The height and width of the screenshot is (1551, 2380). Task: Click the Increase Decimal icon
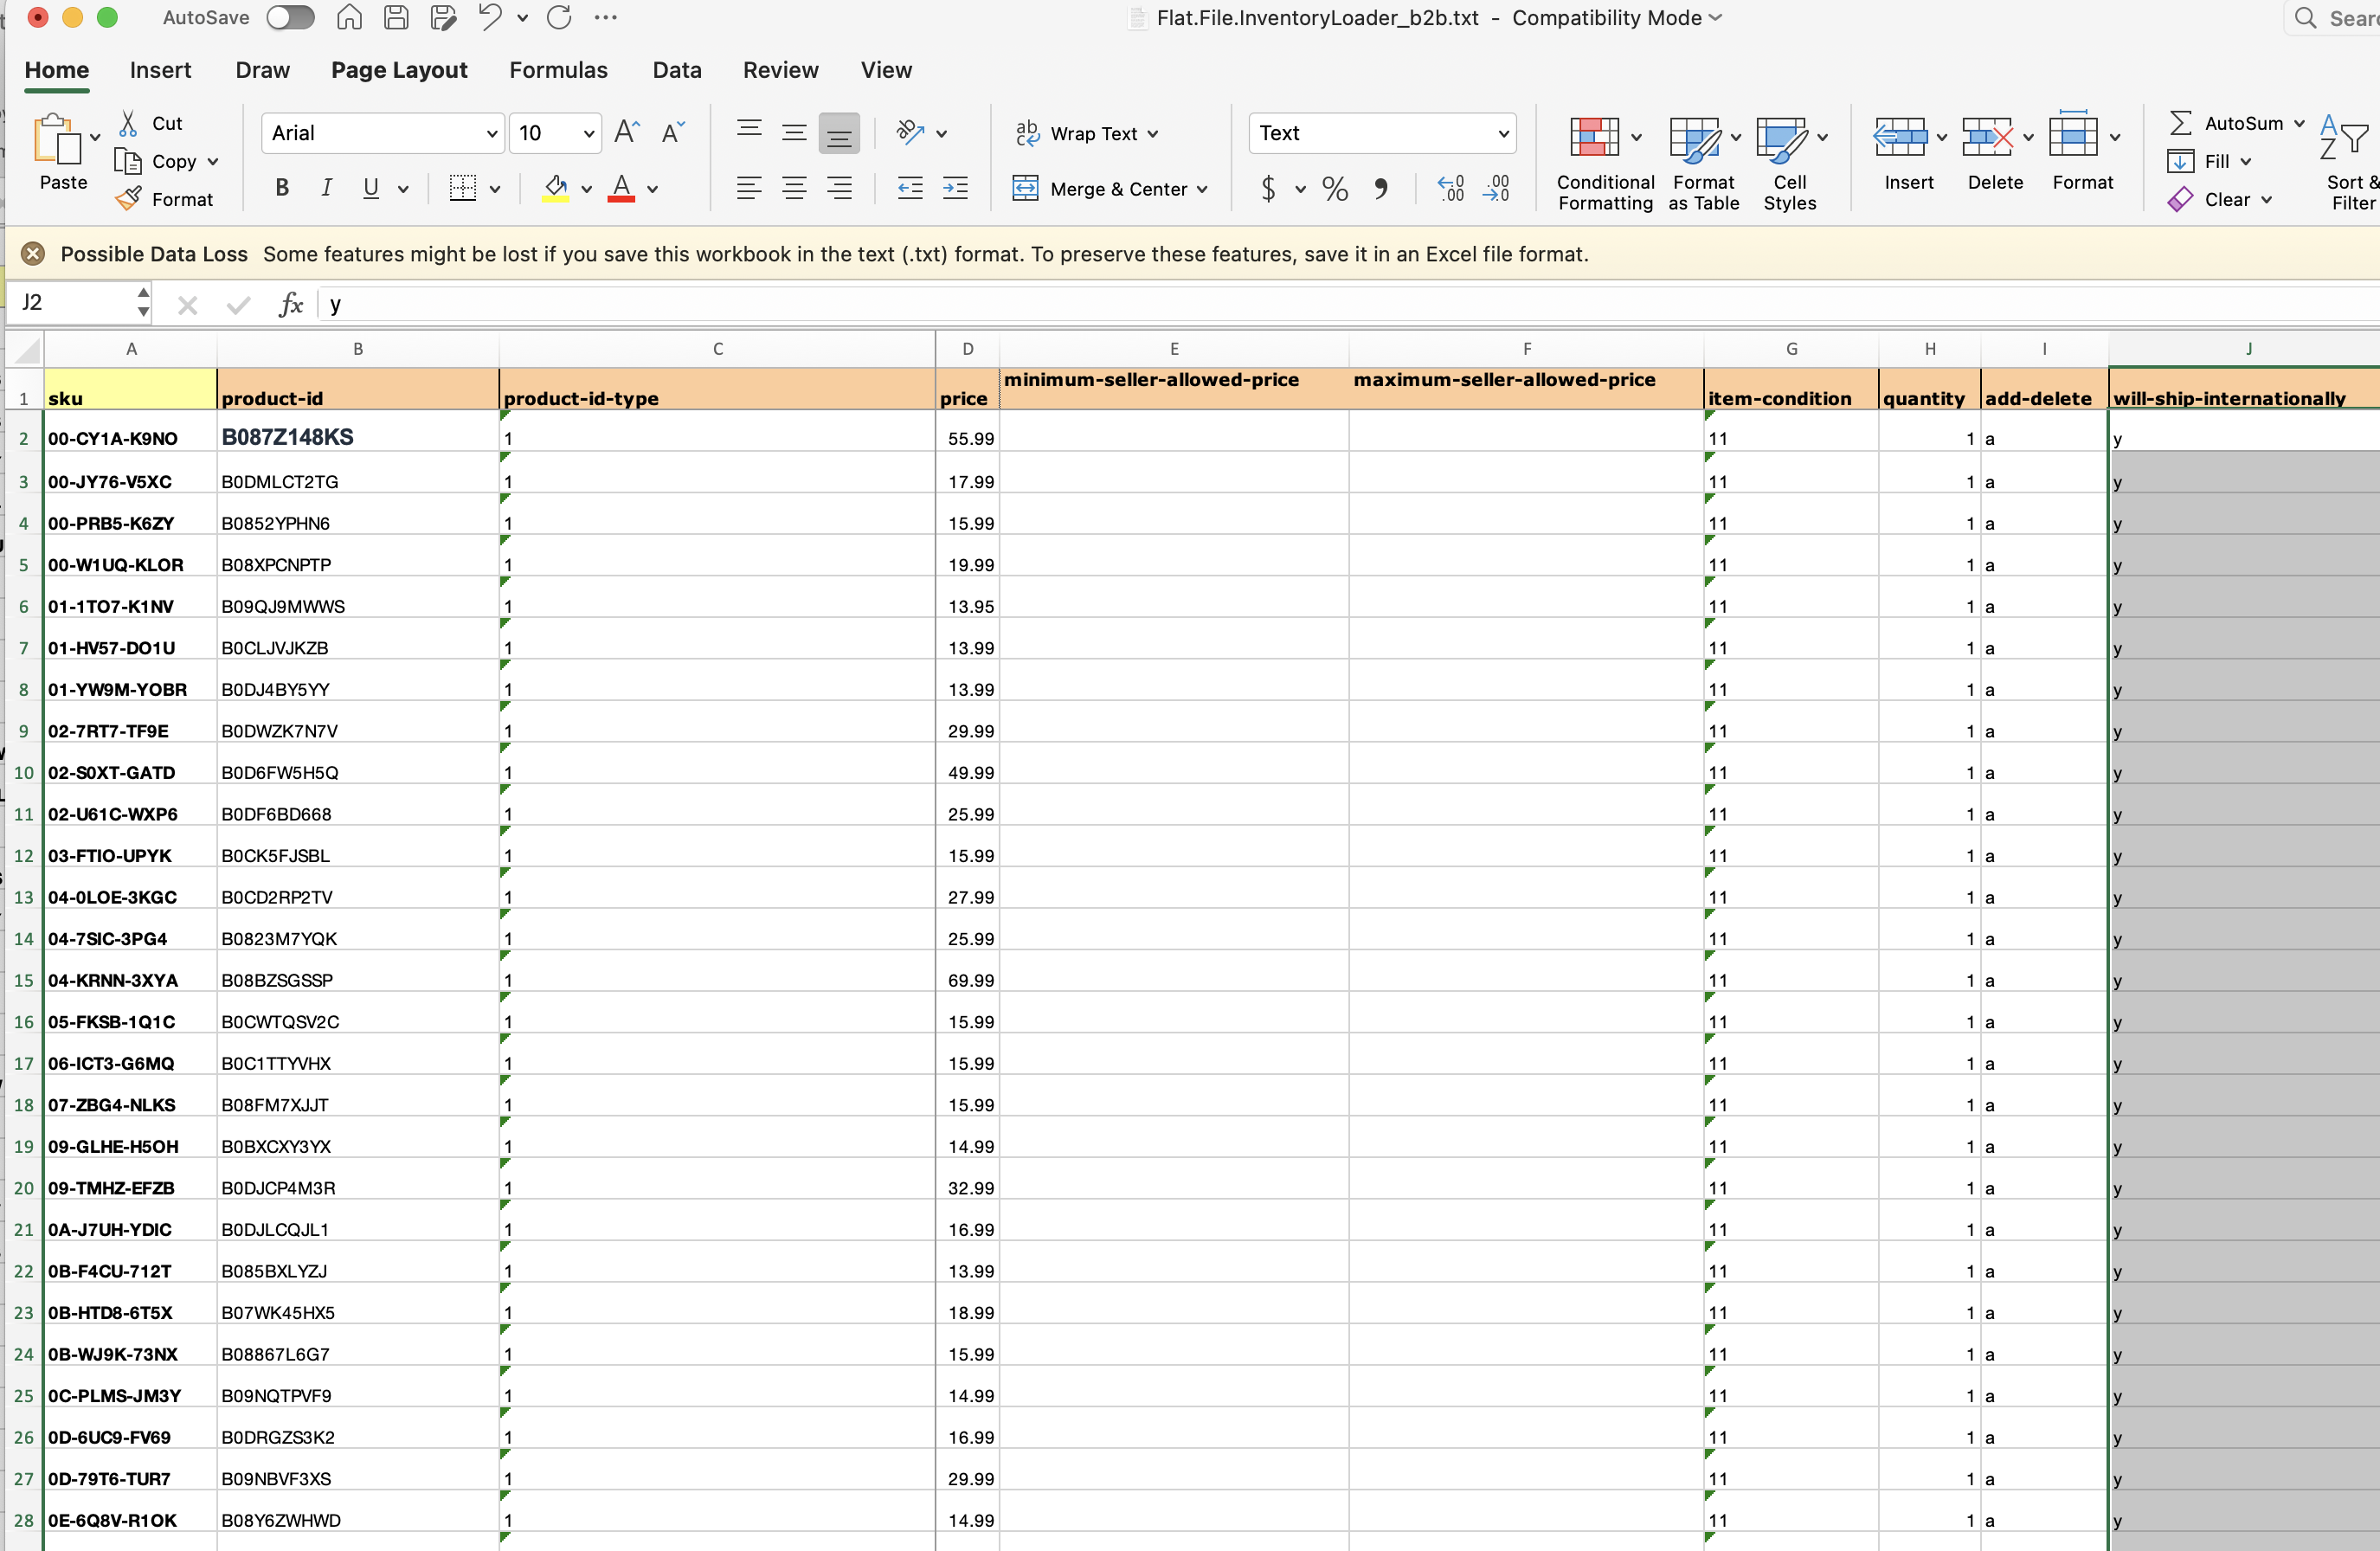click(1451, 188)
